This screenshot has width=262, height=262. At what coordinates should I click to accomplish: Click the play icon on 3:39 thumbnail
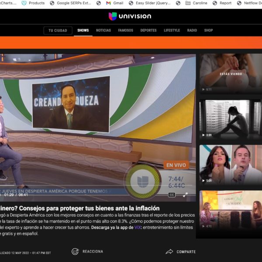(203, 135)
